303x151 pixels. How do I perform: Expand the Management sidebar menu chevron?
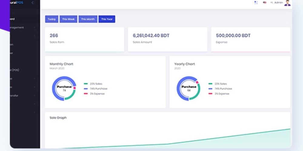pyautogui.click(x=35, y=27)
